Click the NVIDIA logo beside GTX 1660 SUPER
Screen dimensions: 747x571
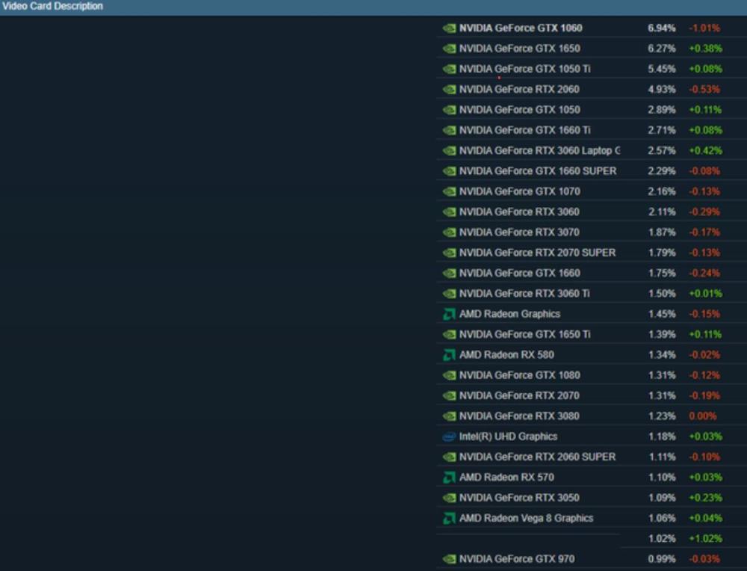(449, 171)
